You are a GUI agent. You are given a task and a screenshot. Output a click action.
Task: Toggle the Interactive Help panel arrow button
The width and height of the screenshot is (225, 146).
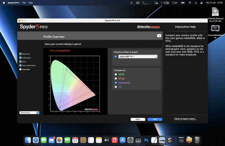coord(159,36)
